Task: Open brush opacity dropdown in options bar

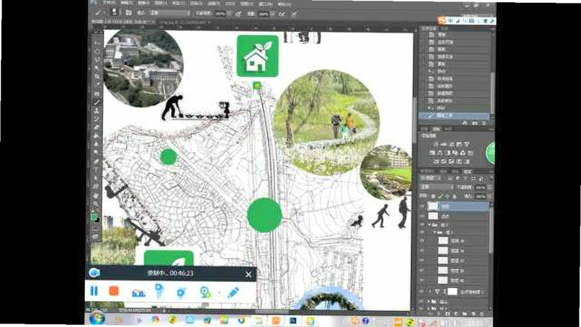Action: pos(229,14)
